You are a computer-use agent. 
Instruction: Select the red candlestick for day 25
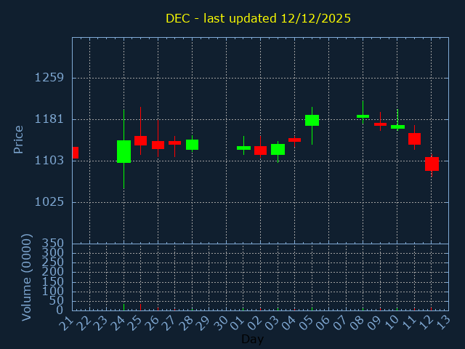point(140,140)
